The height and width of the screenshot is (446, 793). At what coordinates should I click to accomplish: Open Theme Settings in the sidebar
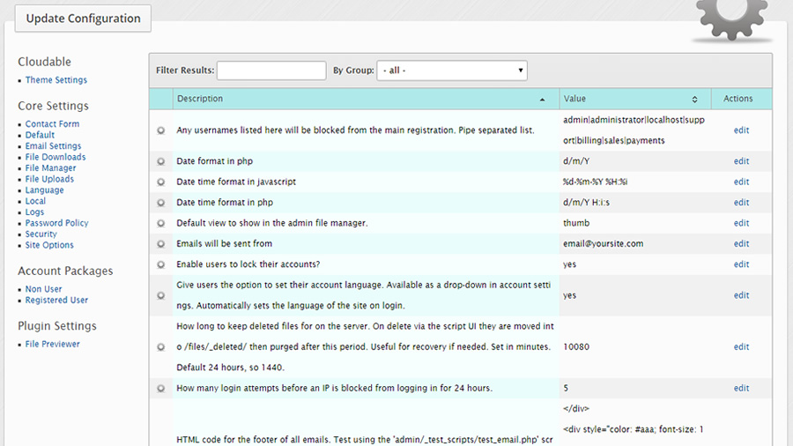coord(56,80)
